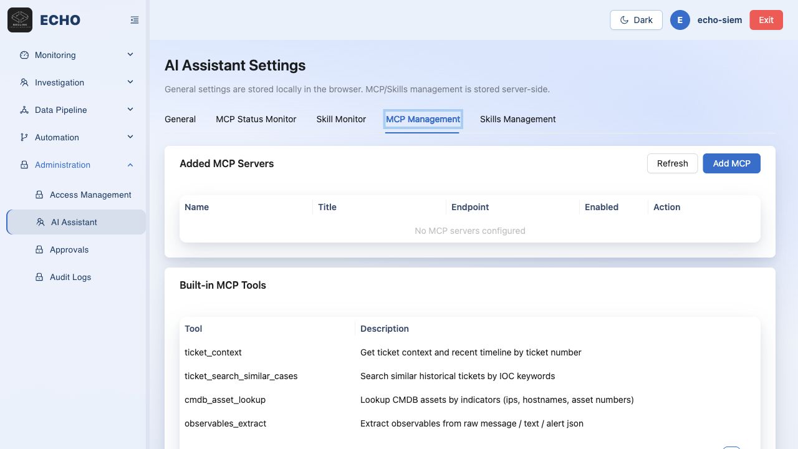Click the 'Extract observables' description text
Viewport: 798px width, 449px height.
coord(472,423)
